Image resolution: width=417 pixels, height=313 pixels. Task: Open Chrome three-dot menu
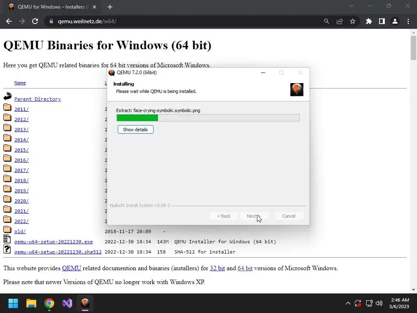(x=408, y=21)
